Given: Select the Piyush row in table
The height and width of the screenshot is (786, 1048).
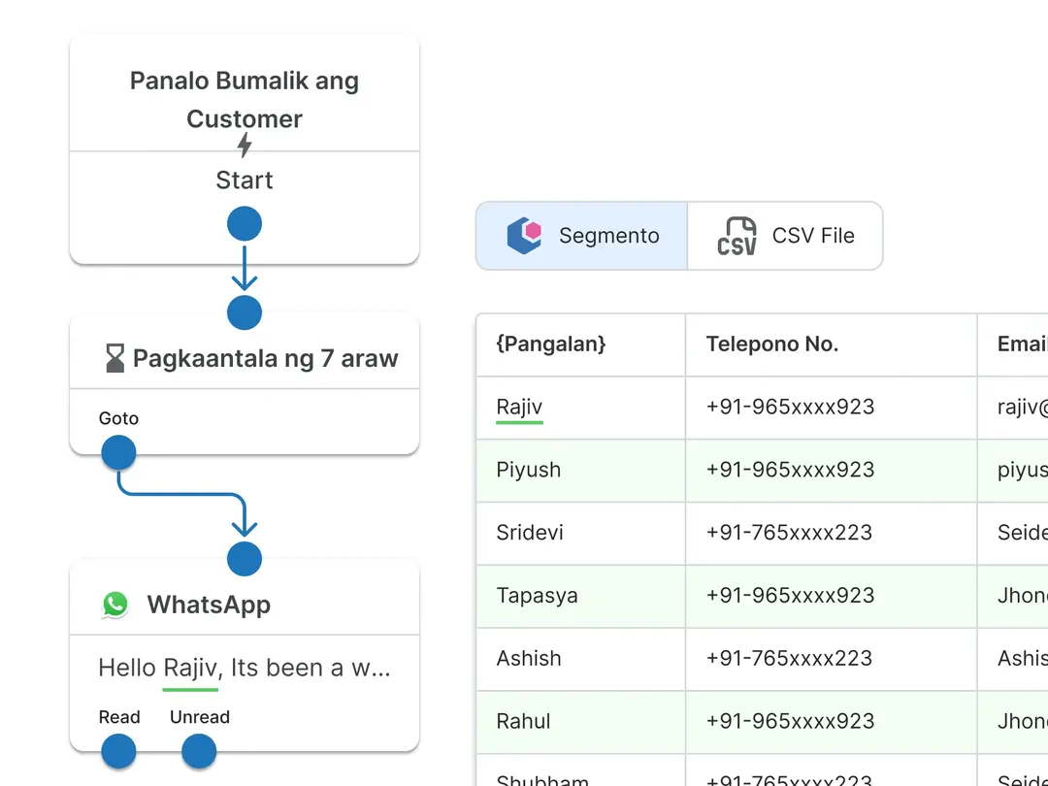Looking at the screenshot, I should click(529, 470).
